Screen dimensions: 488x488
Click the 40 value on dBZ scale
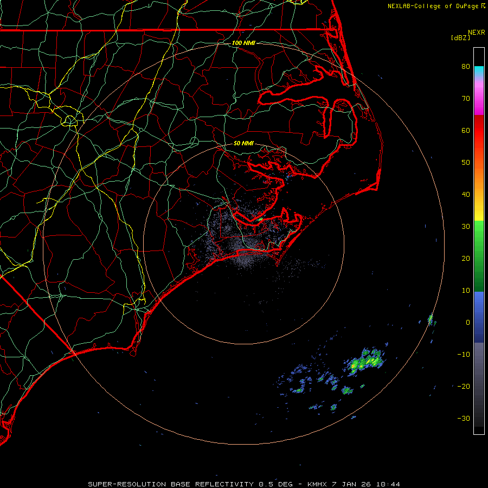pyautogui.click(x=466, y=195)
